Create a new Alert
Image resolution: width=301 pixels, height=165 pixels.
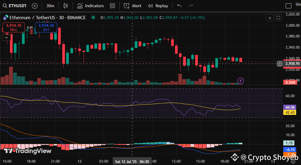point(132,6)
